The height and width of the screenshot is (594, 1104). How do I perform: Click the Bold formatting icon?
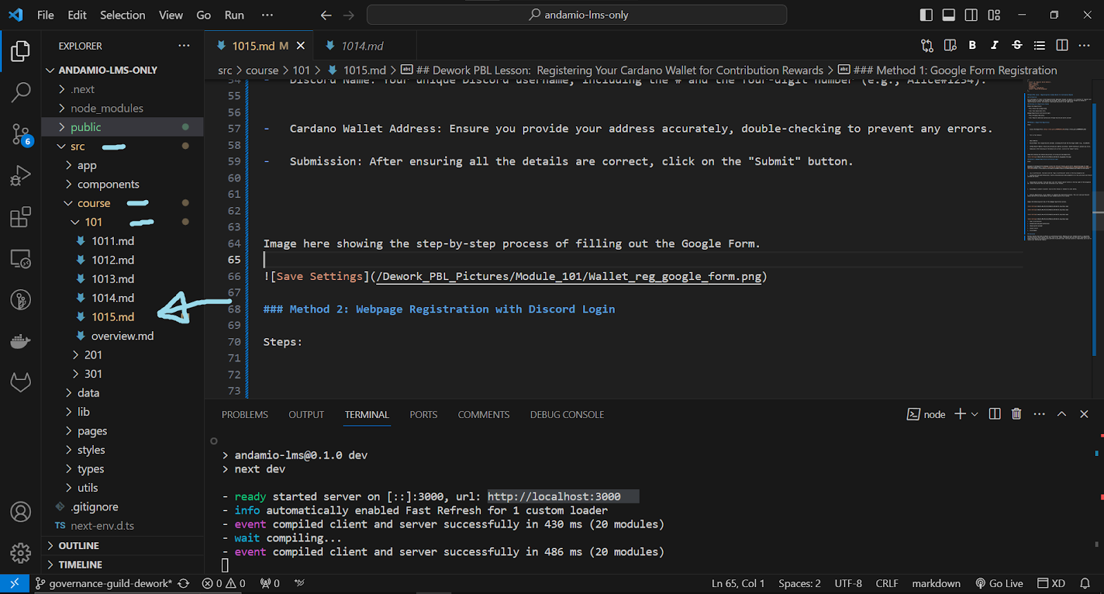tap(972, 46)
